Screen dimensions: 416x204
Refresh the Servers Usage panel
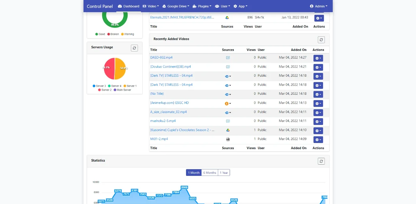pyautogui.click(x=134, y=48)
